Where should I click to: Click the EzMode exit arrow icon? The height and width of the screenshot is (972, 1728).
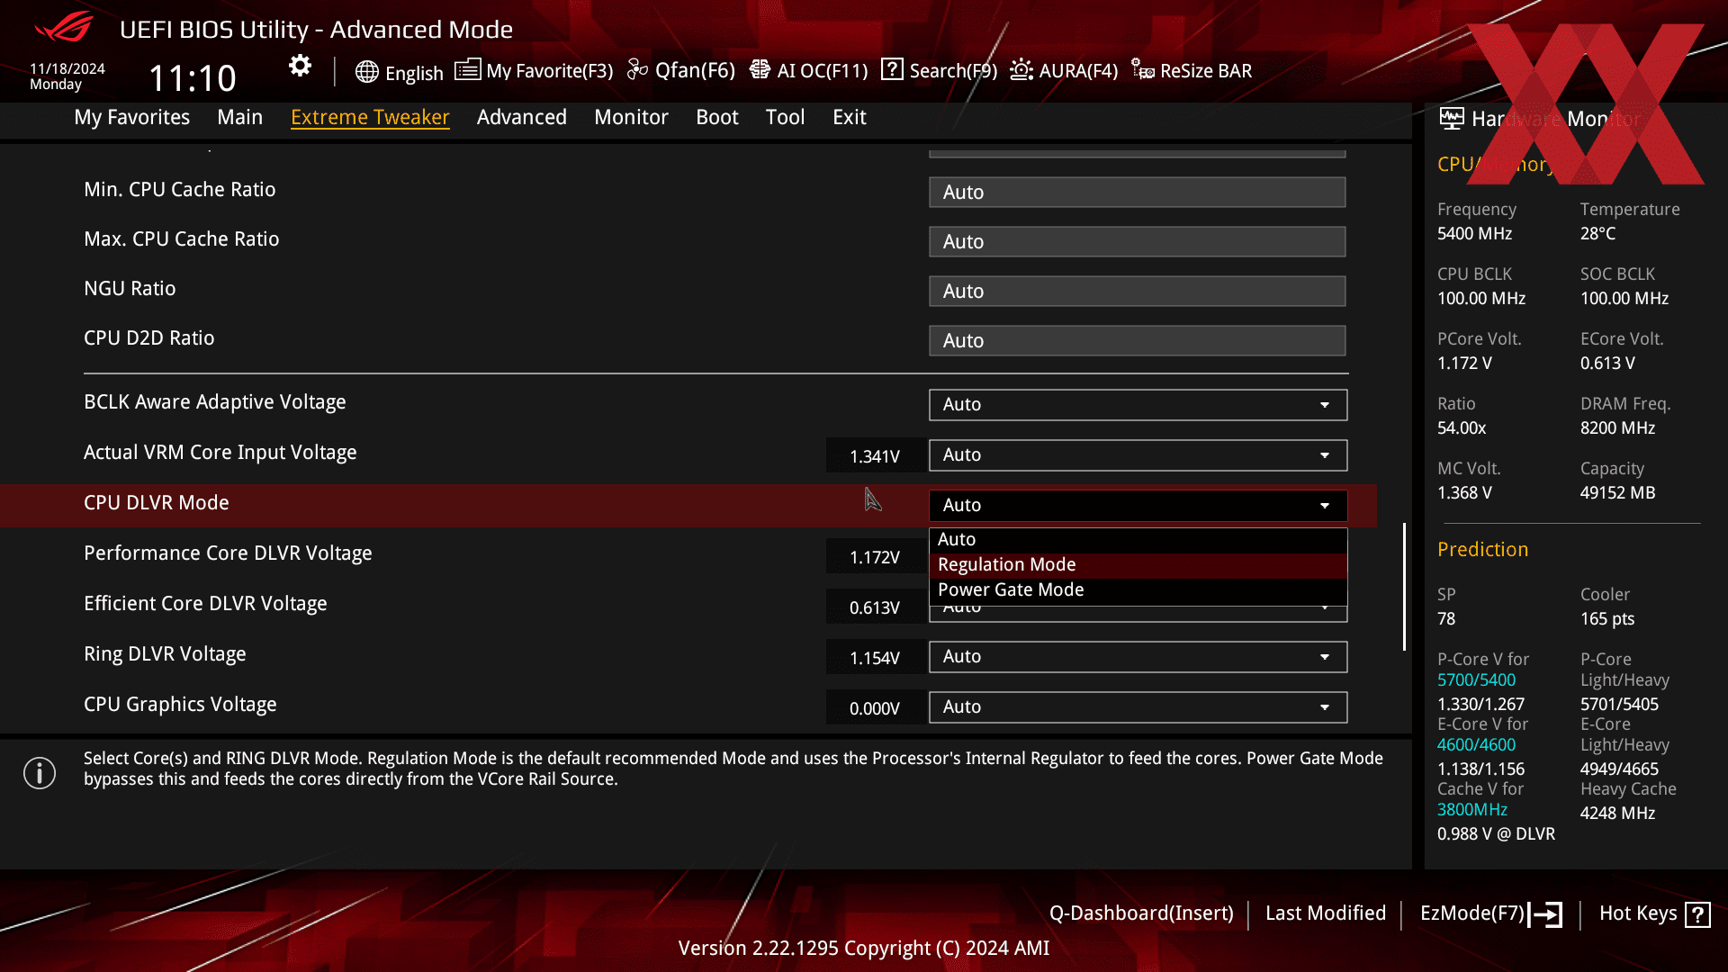click(1545, 914)
